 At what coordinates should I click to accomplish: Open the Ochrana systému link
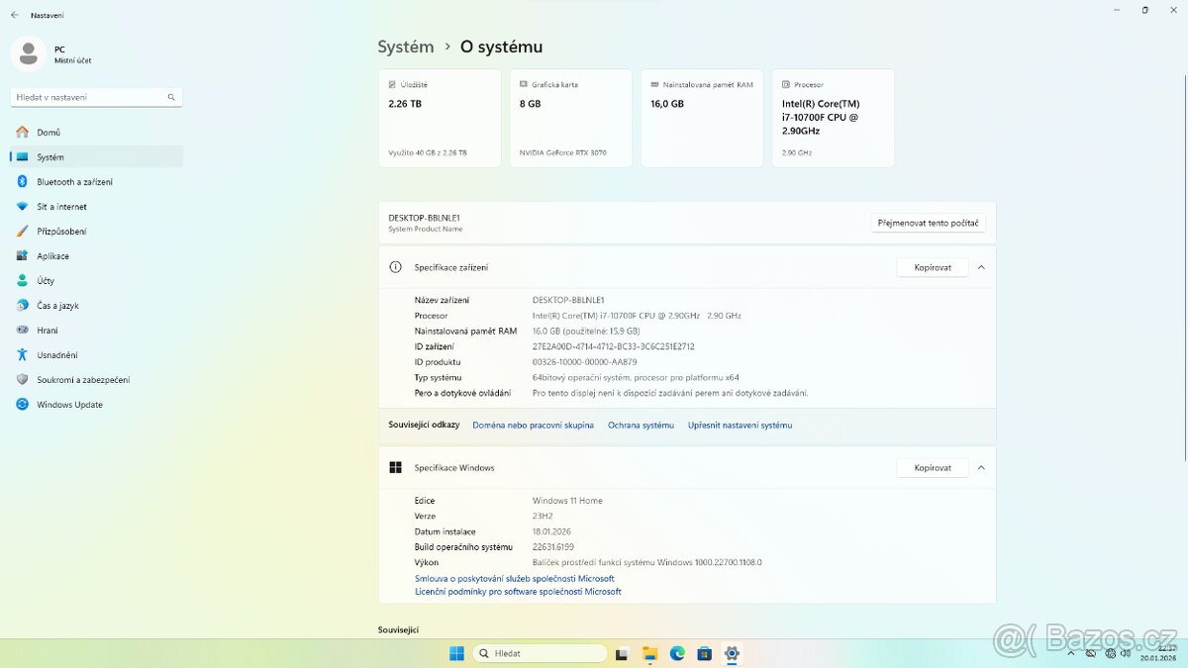click(640, 425)
